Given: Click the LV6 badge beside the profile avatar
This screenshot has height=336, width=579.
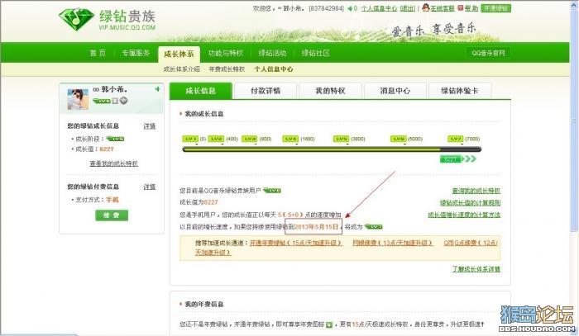Looking at the screenshot, I should 102,101.
